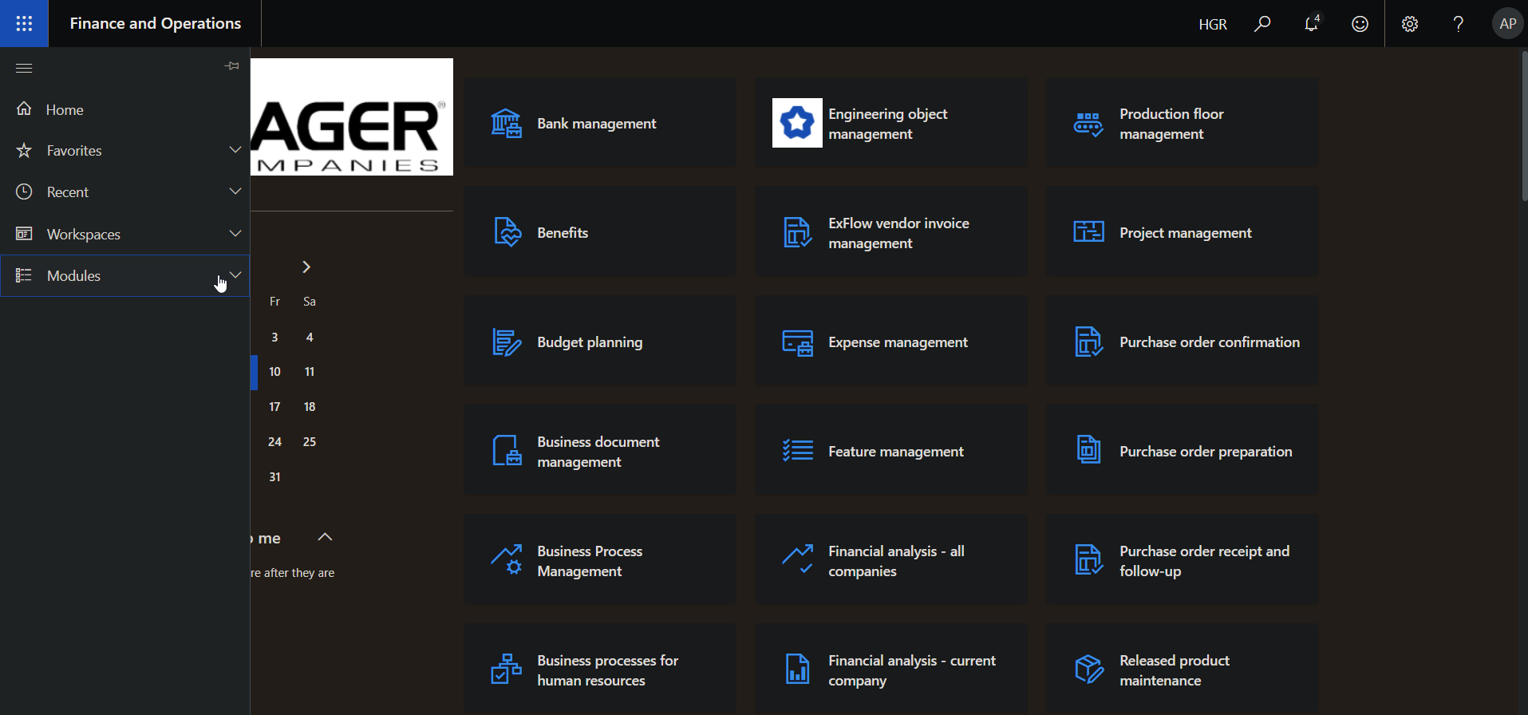The image size is (1528, 715).
Task: Click the Business document management icon
Action: tap(506, 451)
